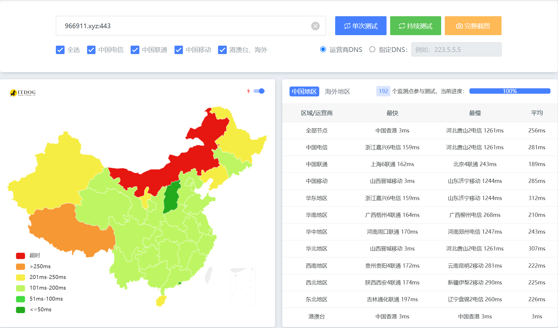Toggle the 中国联通 checkbox
The width and height of the screenshot is (558, 328).
tap(135, 50)
